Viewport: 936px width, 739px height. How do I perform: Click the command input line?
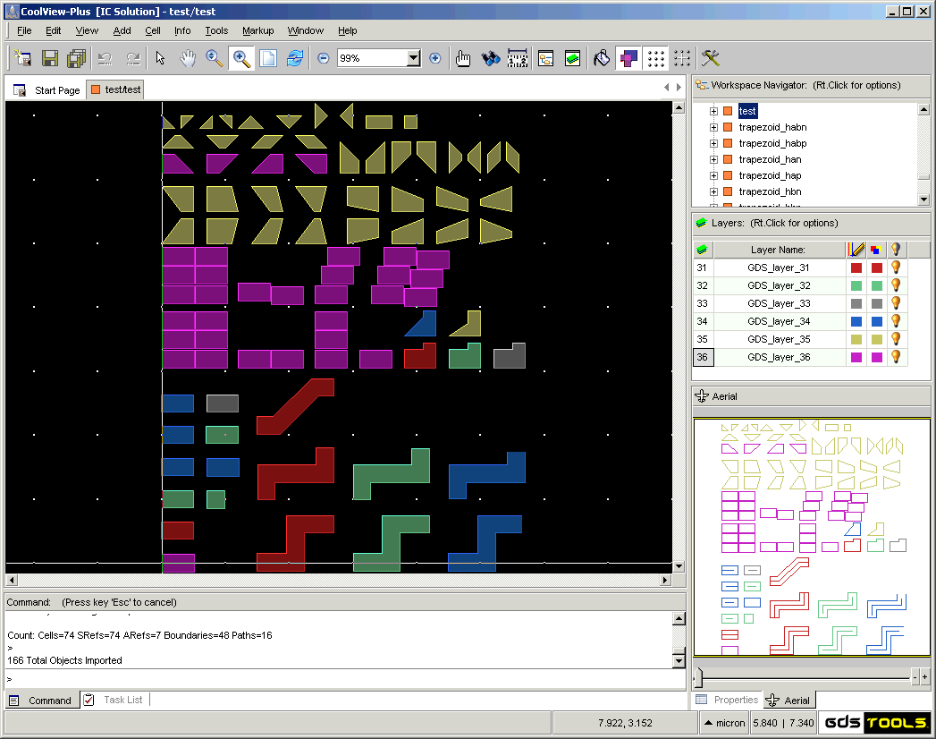point(345,679)
